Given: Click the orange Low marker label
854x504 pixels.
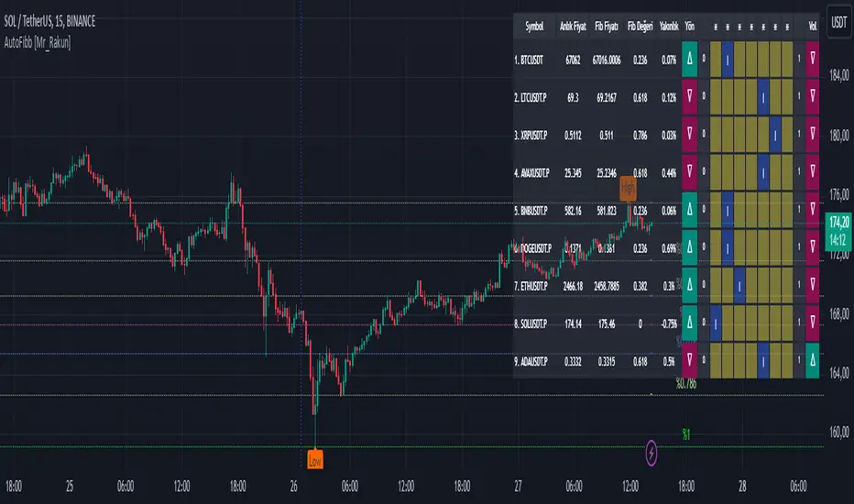Looking at the screenshot, I should (x=314, y=459).
